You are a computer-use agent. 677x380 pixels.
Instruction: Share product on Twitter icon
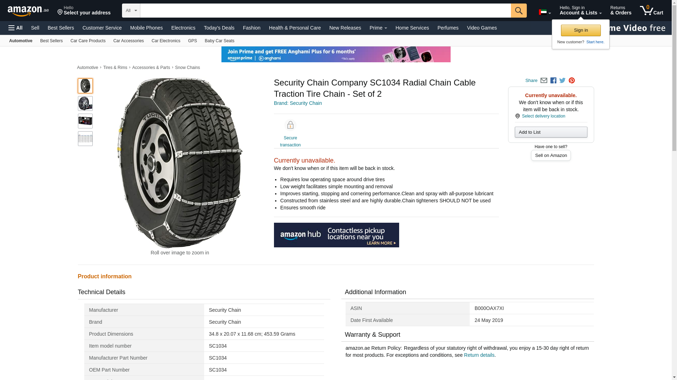(x=562, y=81)
